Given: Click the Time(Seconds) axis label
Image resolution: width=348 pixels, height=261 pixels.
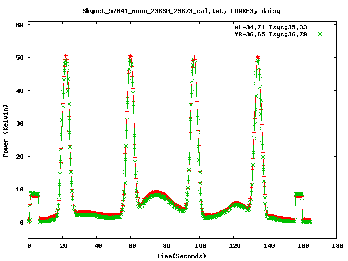Looking at the screenshot, I should (182, 256).
